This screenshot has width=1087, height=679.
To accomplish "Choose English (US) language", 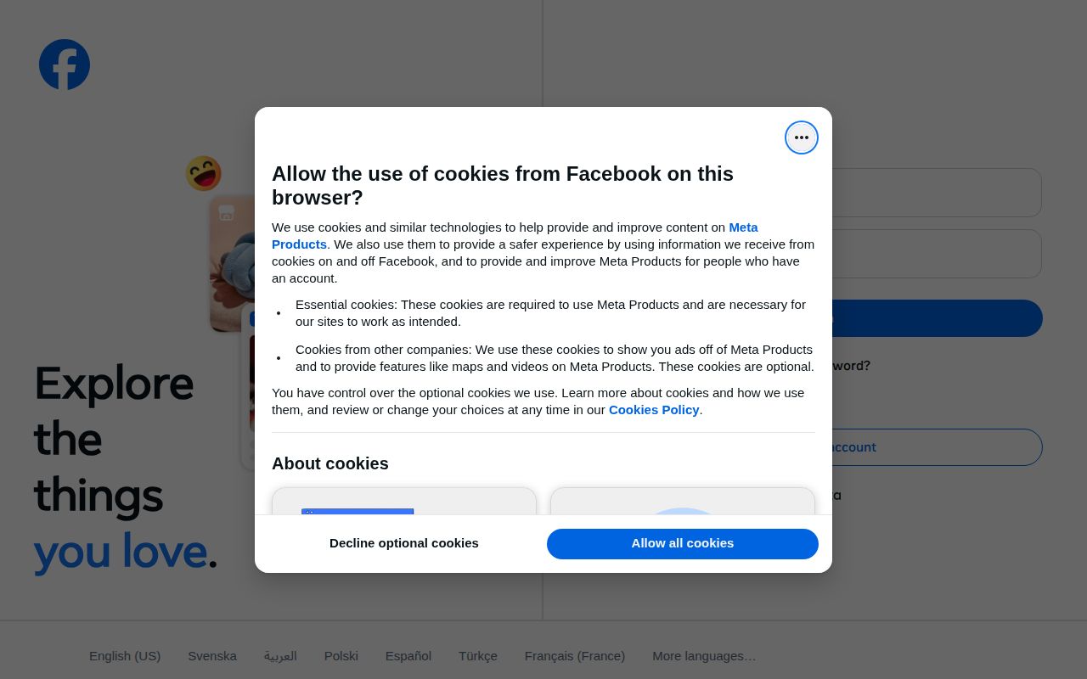I will coord(125,656).
